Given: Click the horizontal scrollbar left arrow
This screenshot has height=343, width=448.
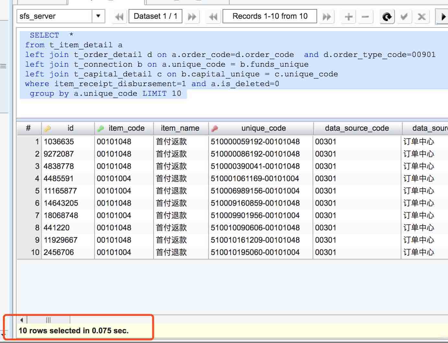Looking at the screenshot, I should coord(22,320).
